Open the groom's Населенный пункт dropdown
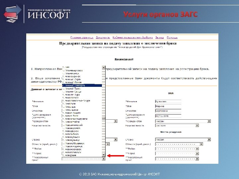Image resolution: width=239 pixels, height=179 pixels. click(x=84, y=159)
